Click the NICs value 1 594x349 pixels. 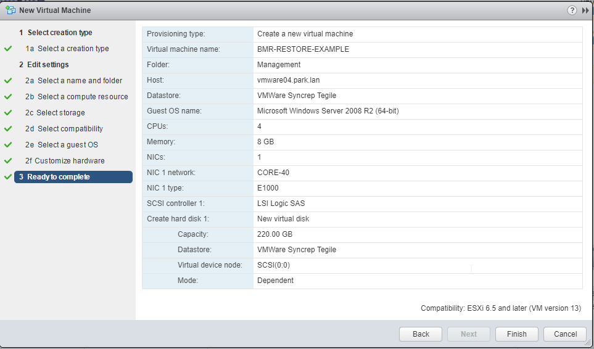click(x=259, y=157)
